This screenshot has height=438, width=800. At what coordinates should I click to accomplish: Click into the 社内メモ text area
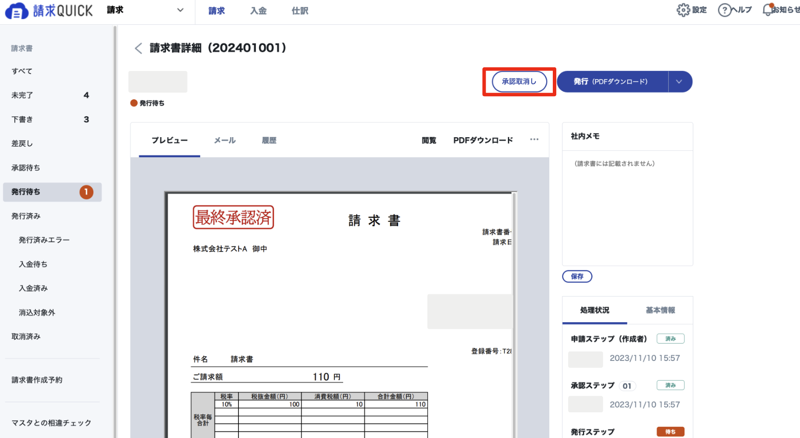(627, 208)
